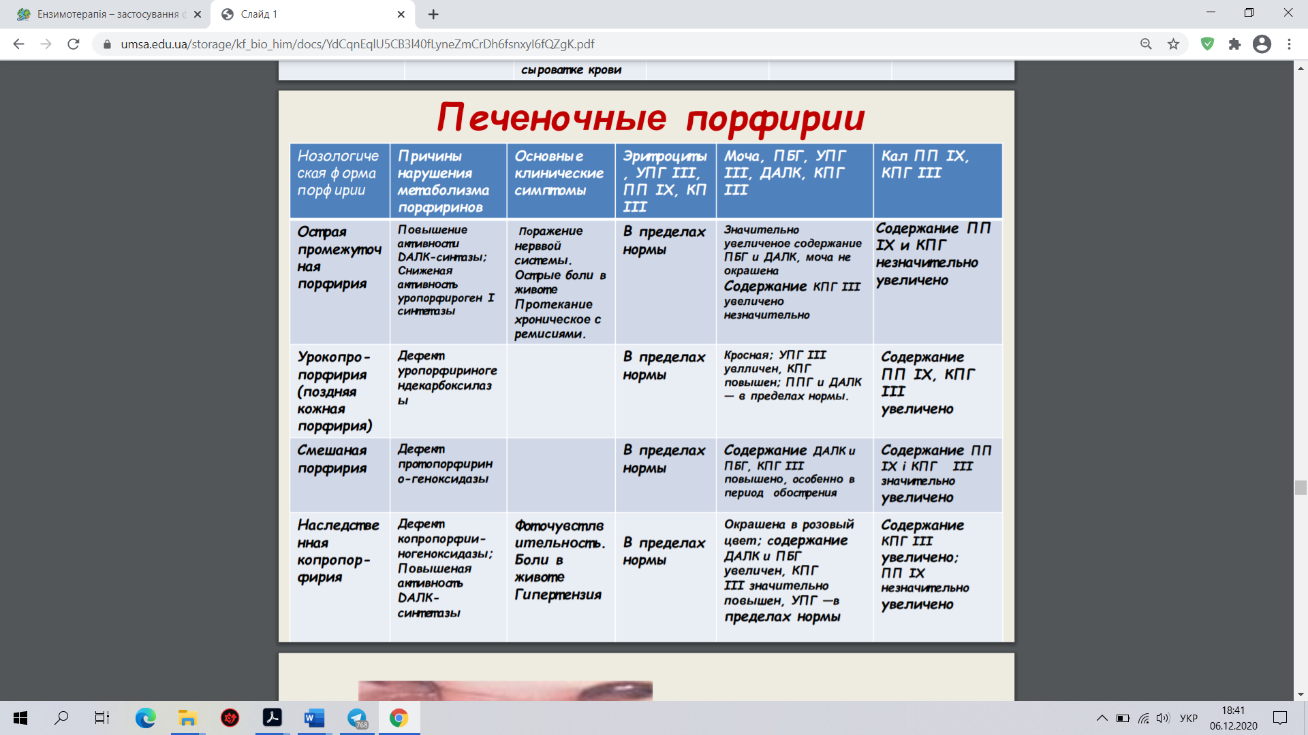
Task: Click the address bar URL
Action: pyautogui.click(x=358, y=44)
